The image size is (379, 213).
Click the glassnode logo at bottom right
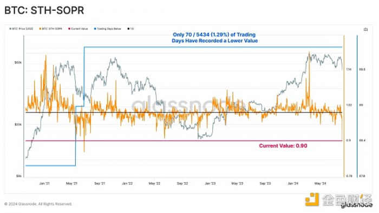[x=357, y=205]
